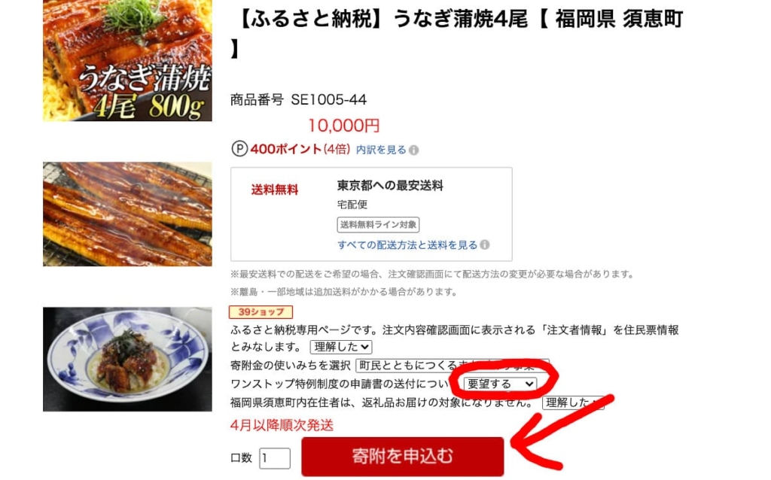Open the 寄附金の使いみち dropdown
This screenshot has height=480, width=771.
click(452, 366)
